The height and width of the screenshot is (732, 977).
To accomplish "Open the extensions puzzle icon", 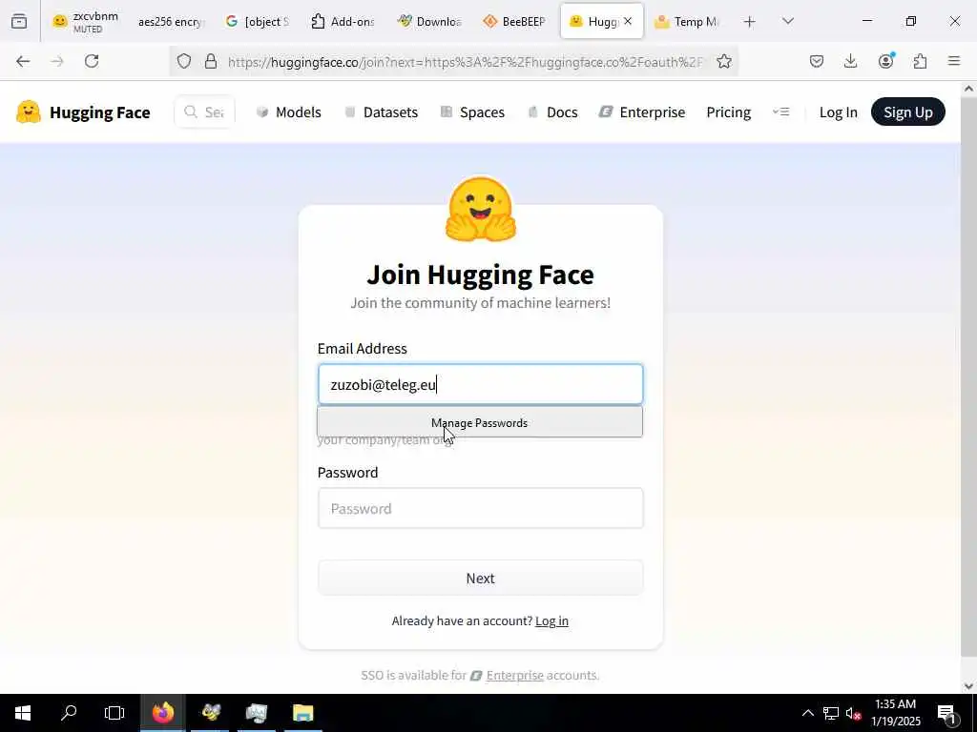I will point(920,61).
